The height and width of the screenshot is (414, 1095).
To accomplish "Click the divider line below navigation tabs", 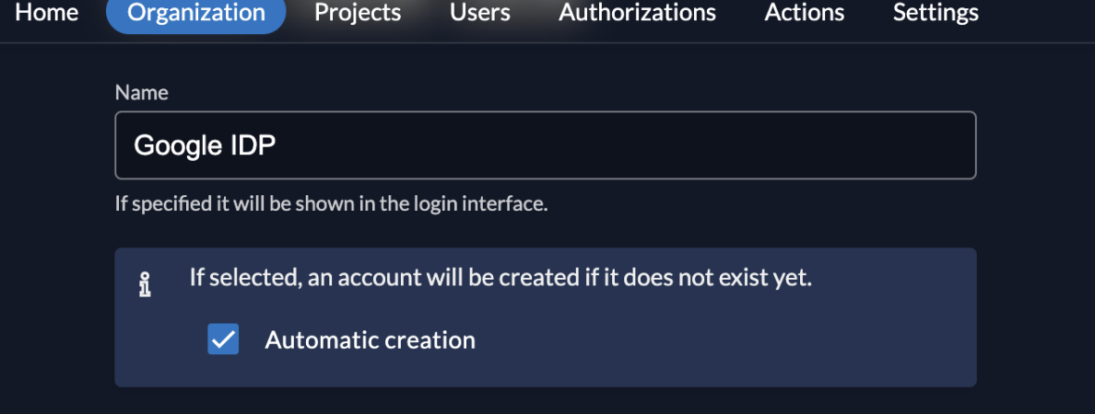I will click(547, 43).
